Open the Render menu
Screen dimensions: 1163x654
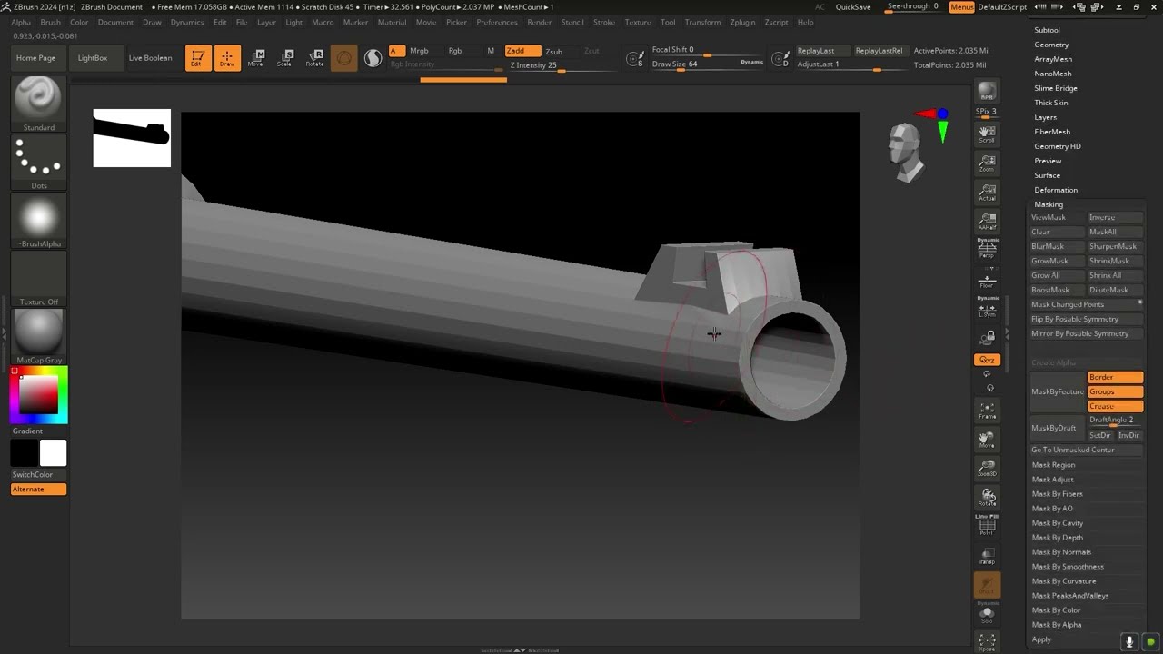[x=539, y=22]
